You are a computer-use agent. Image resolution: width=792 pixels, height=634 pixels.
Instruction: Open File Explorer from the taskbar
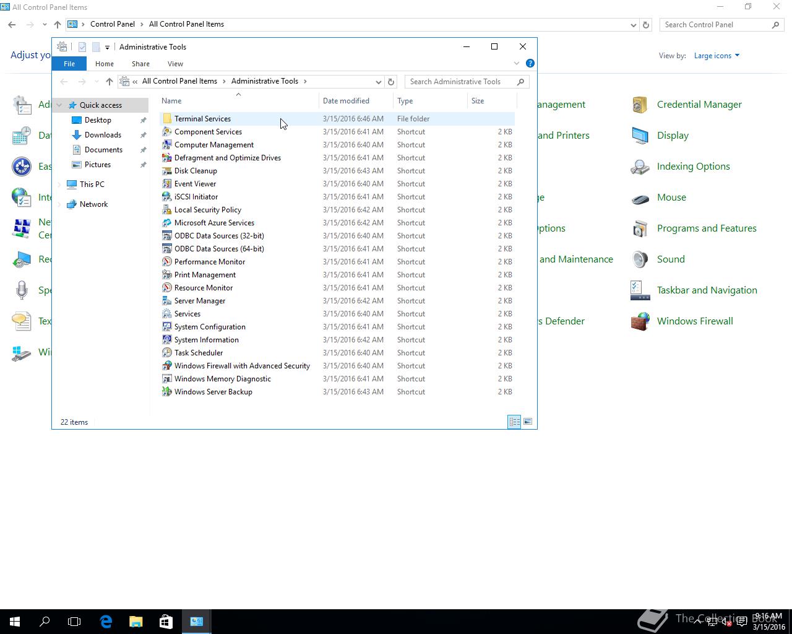point(136,622)
